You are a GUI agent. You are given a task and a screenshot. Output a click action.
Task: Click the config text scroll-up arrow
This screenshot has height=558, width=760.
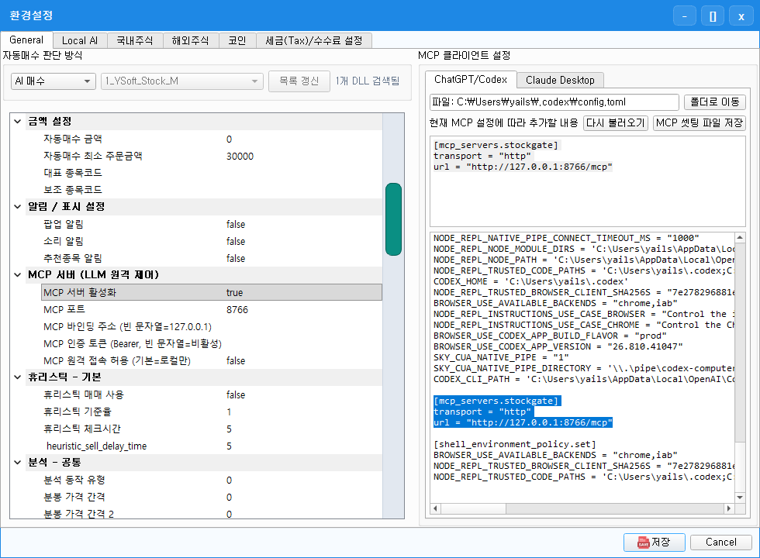point(740,237)
